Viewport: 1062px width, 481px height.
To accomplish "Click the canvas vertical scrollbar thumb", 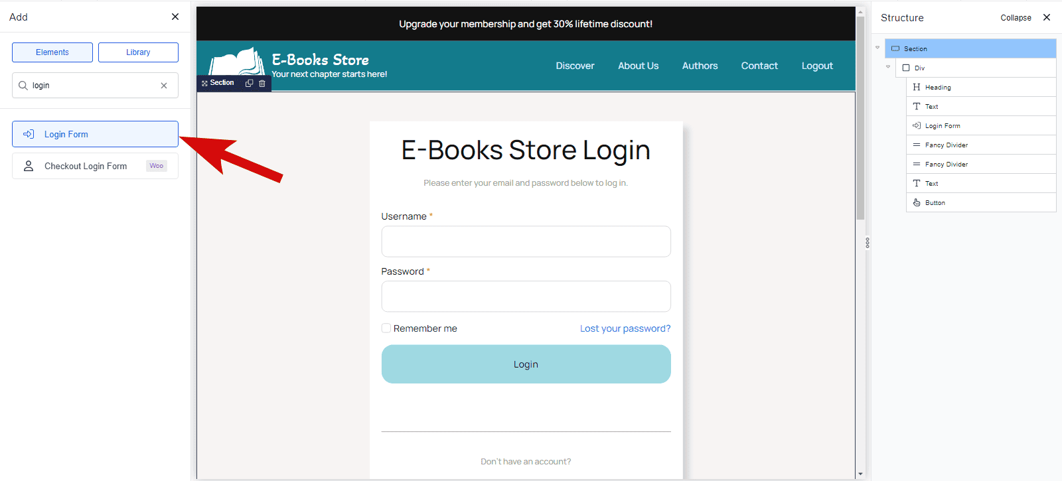I will point(860,119).
